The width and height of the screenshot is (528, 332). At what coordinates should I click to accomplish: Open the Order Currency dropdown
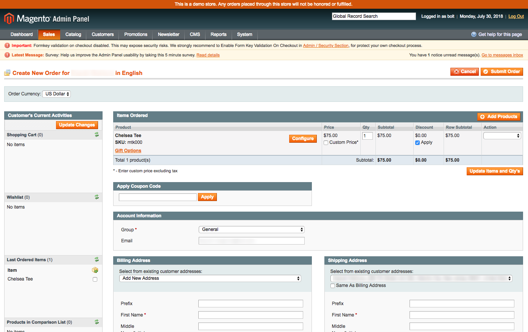click(56, 94)
